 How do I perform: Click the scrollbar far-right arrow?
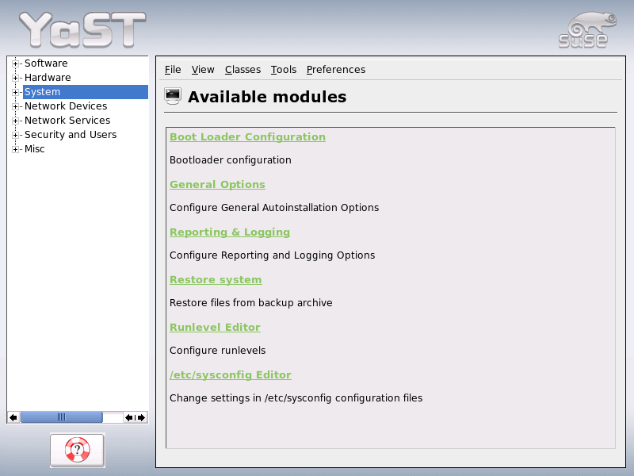[142, 417]
